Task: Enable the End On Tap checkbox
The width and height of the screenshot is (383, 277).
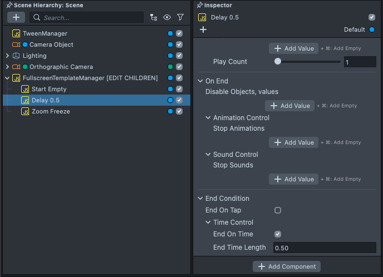Action: (x=278, y=210)
